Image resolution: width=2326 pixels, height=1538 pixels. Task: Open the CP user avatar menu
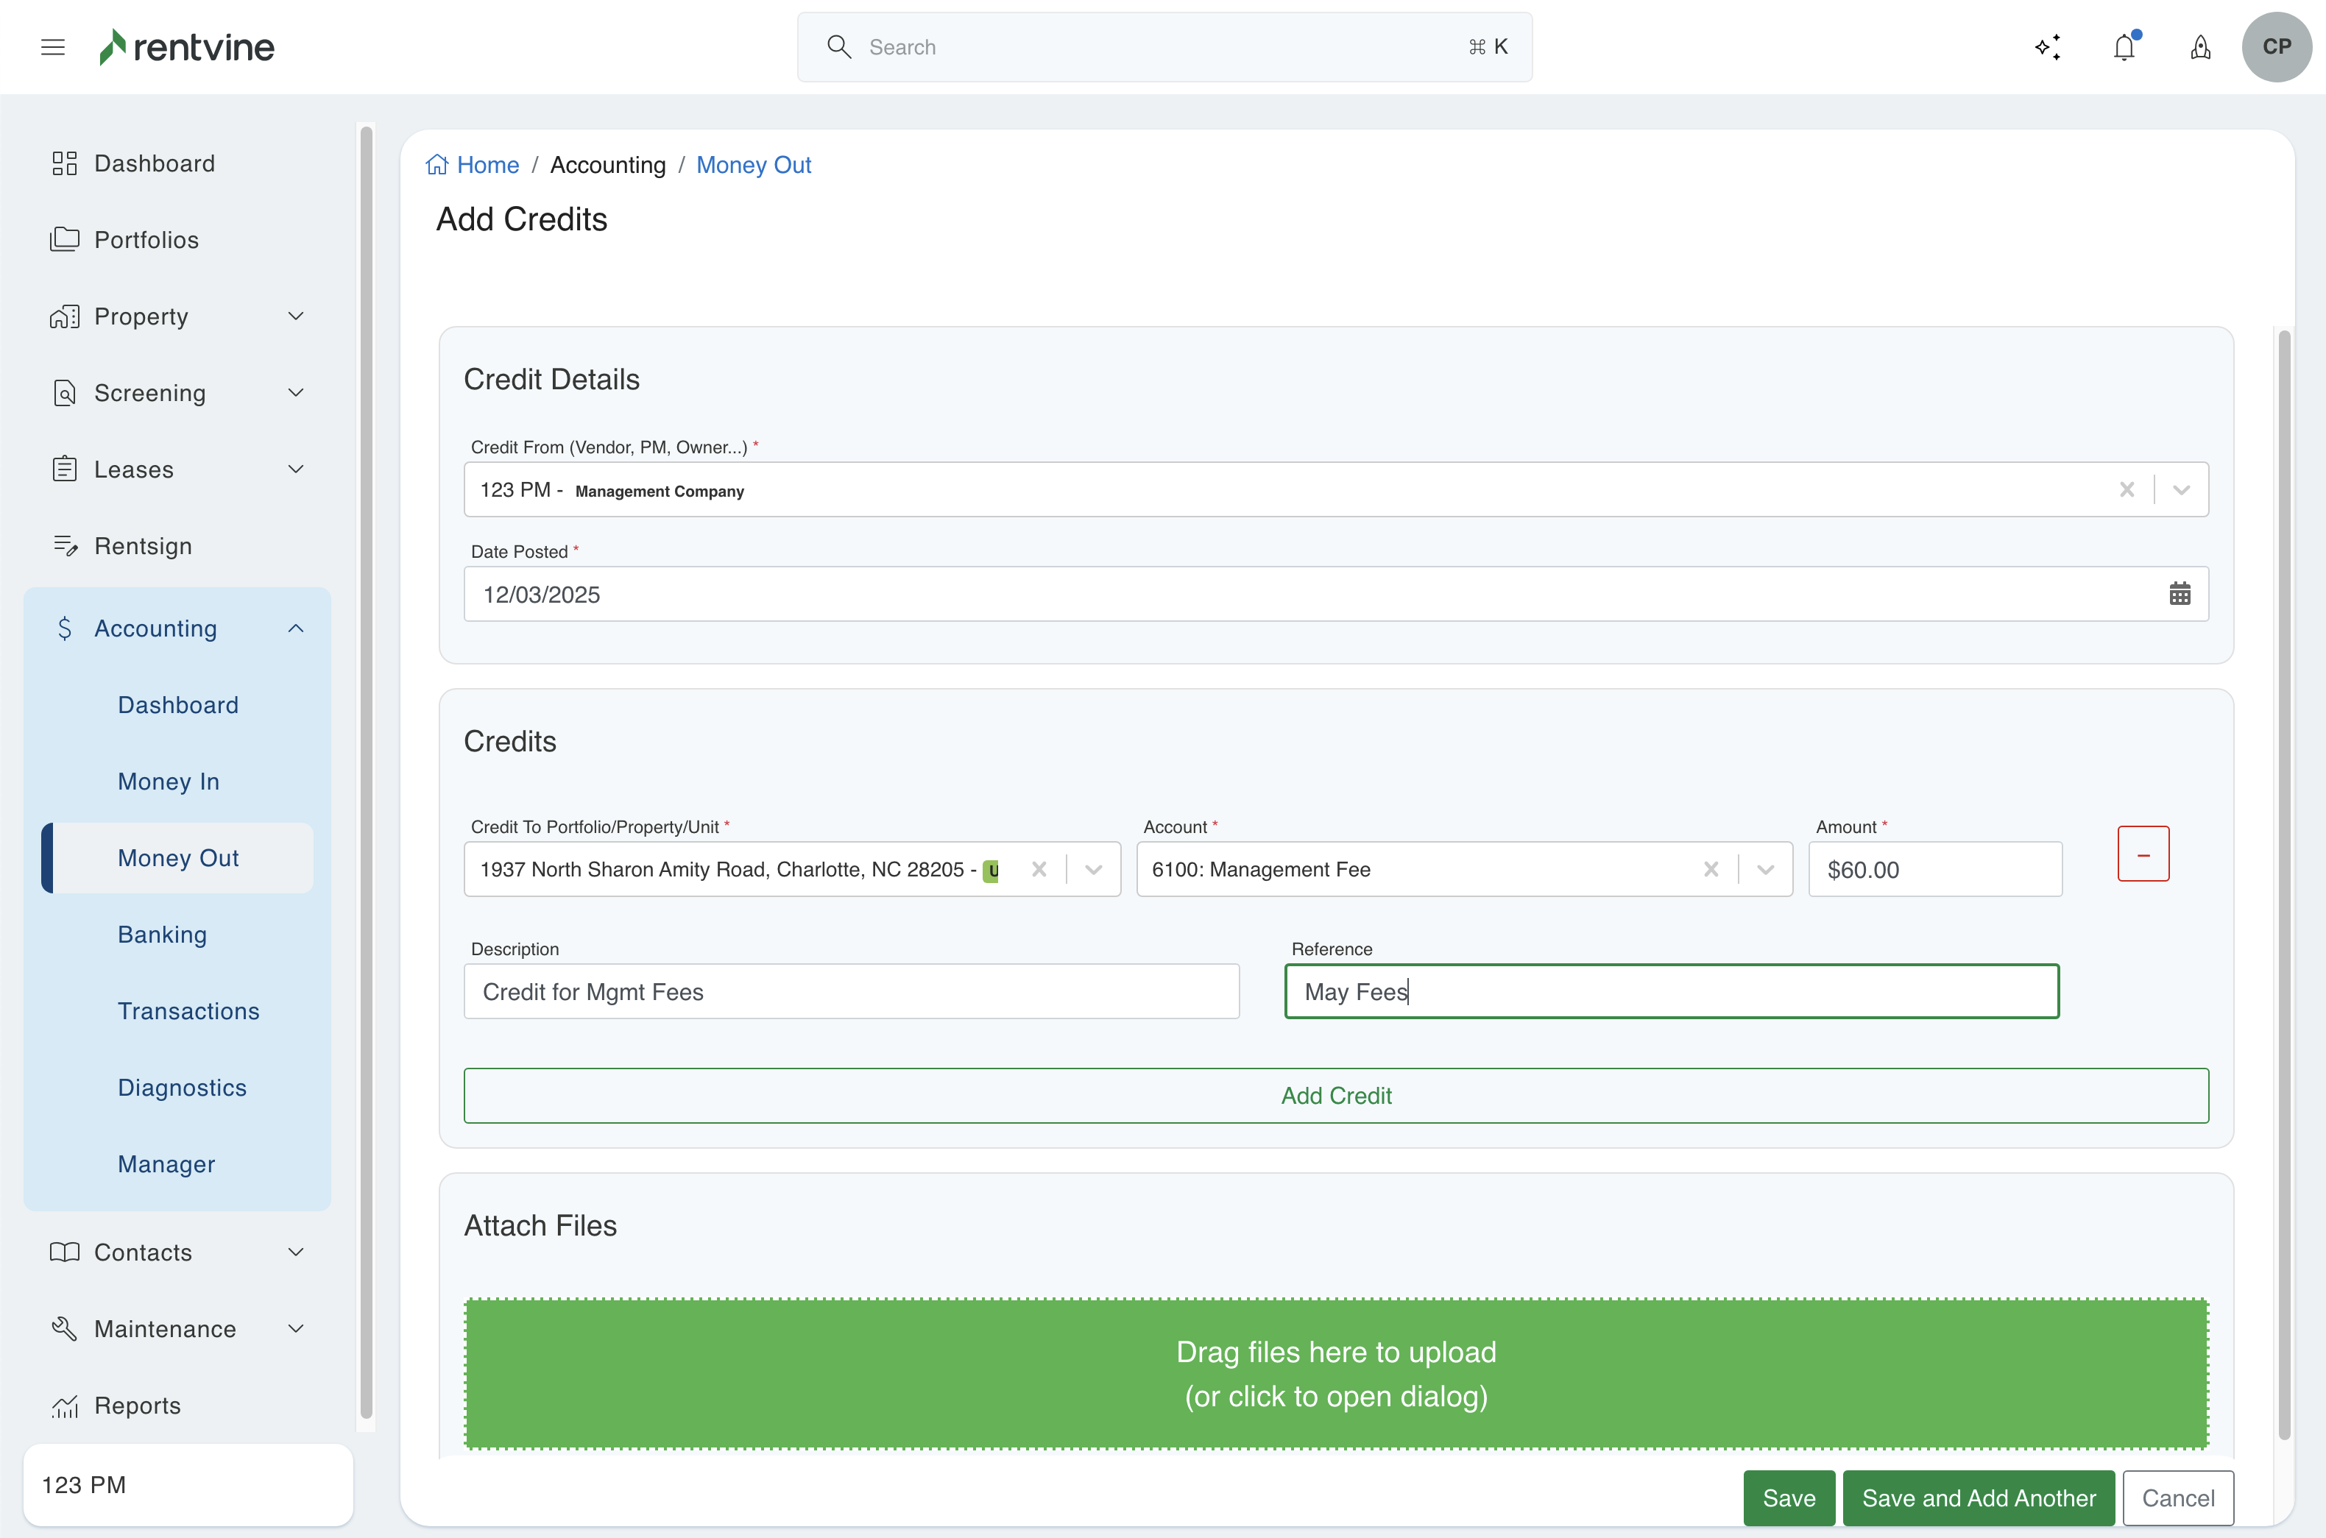2277,47
